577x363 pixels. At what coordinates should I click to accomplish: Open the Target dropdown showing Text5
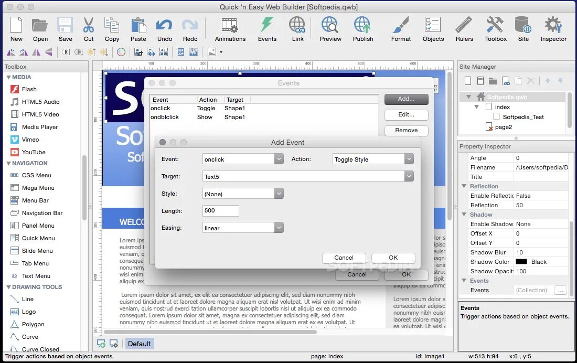409,176
